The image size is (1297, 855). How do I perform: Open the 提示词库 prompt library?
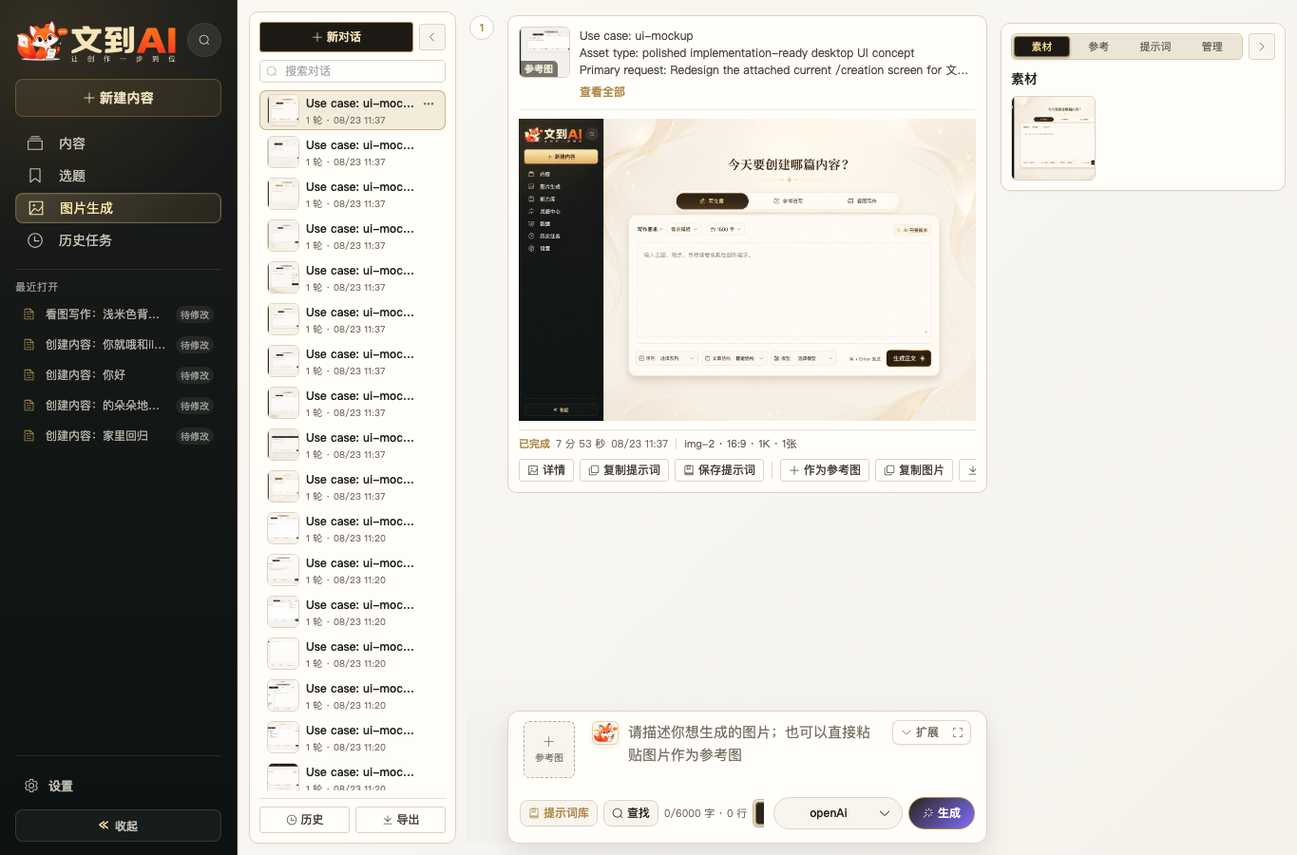click(559, 813)
